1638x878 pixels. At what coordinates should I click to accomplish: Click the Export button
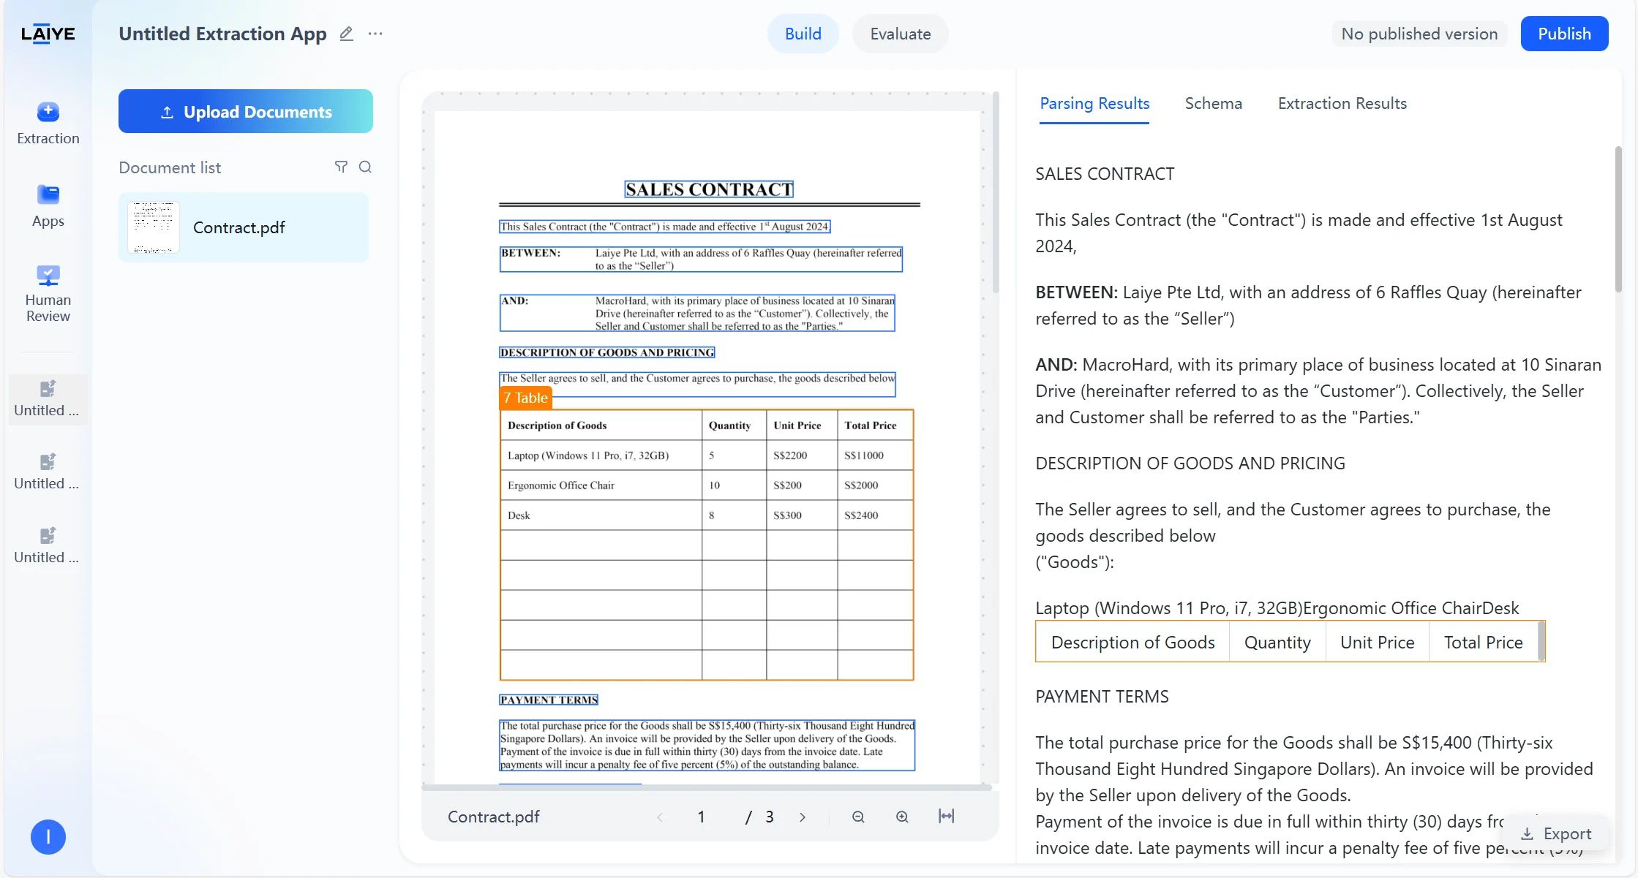1555,833
